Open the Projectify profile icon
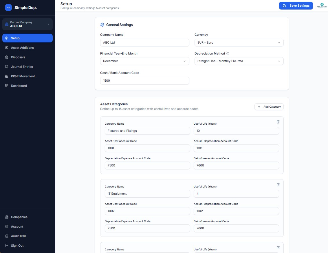328x253 pixels. (x=322, y=6)
